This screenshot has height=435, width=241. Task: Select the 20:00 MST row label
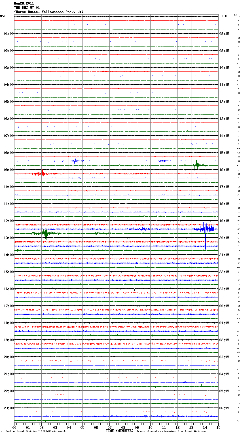click(x=9, y=357)
